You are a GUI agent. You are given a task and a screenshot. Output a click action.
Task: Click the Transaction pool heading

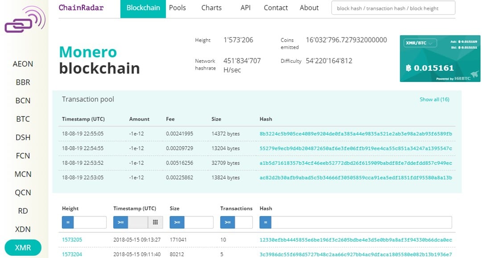pyautogui.click(x=88, y=99)
